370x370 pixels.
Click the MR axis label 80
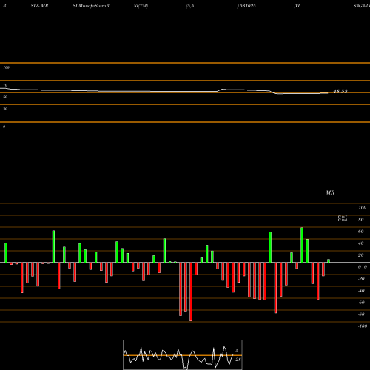pyautogui.click(x=361, y=220)
